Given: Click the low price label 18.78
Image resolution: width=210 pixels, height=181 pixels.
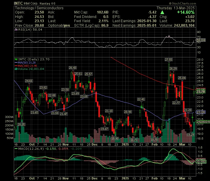Looking at the screenshot, I should (154, 140).
